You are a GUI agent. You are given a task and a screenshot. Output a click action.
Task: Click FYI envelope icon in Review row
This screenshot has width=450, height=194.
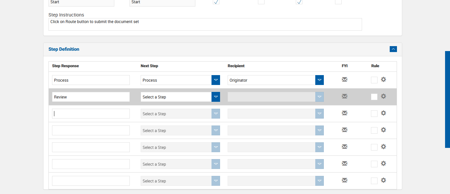[345, 96]
